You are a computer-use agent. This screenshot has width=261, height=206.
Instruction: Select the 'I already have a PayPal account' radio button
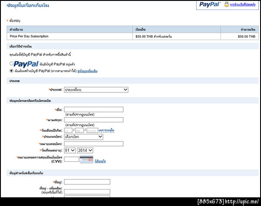[x=11, y=63]
